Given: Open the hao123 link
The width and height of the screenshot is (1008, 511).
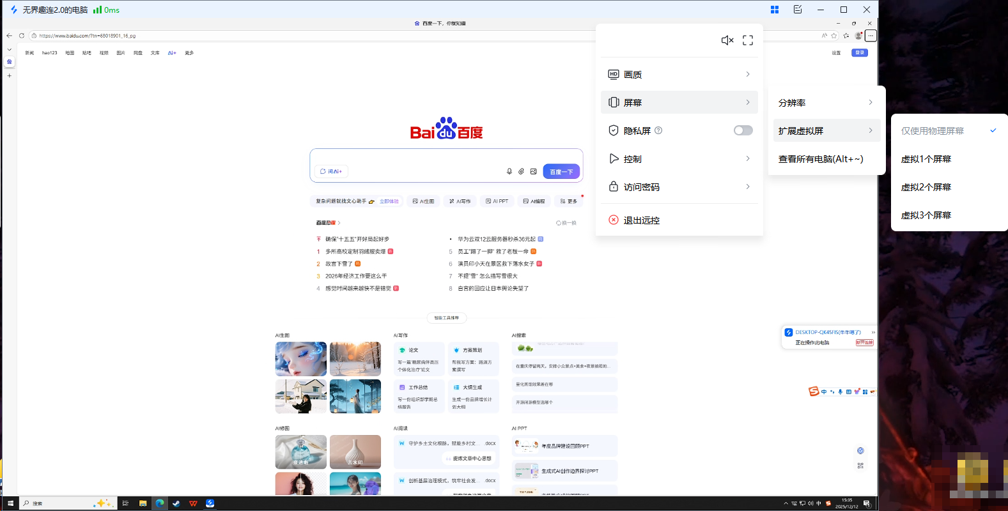Looking at the screenshot, I should [x=49, y=53].
